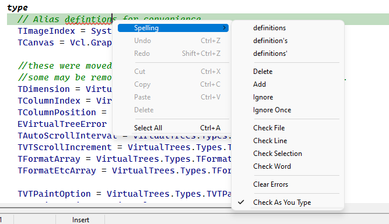The width and height of the screenshot is (389, 224).
Task: Click the TImageIndex identifier line
Action: point(65,31)
